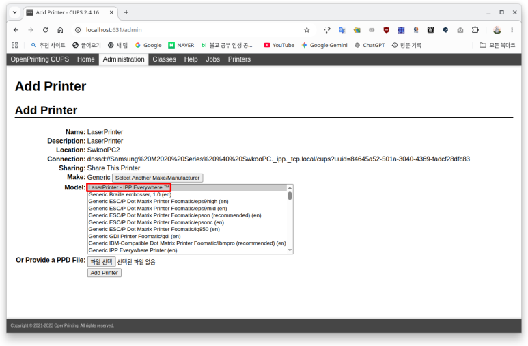The image size is (528, 346).
Task: Open the YouTube bookmark
Action: (279, 45)
